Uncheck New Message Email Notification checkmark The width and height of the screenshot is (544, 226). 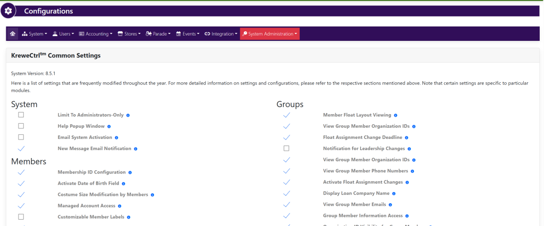tap(21, 149)
